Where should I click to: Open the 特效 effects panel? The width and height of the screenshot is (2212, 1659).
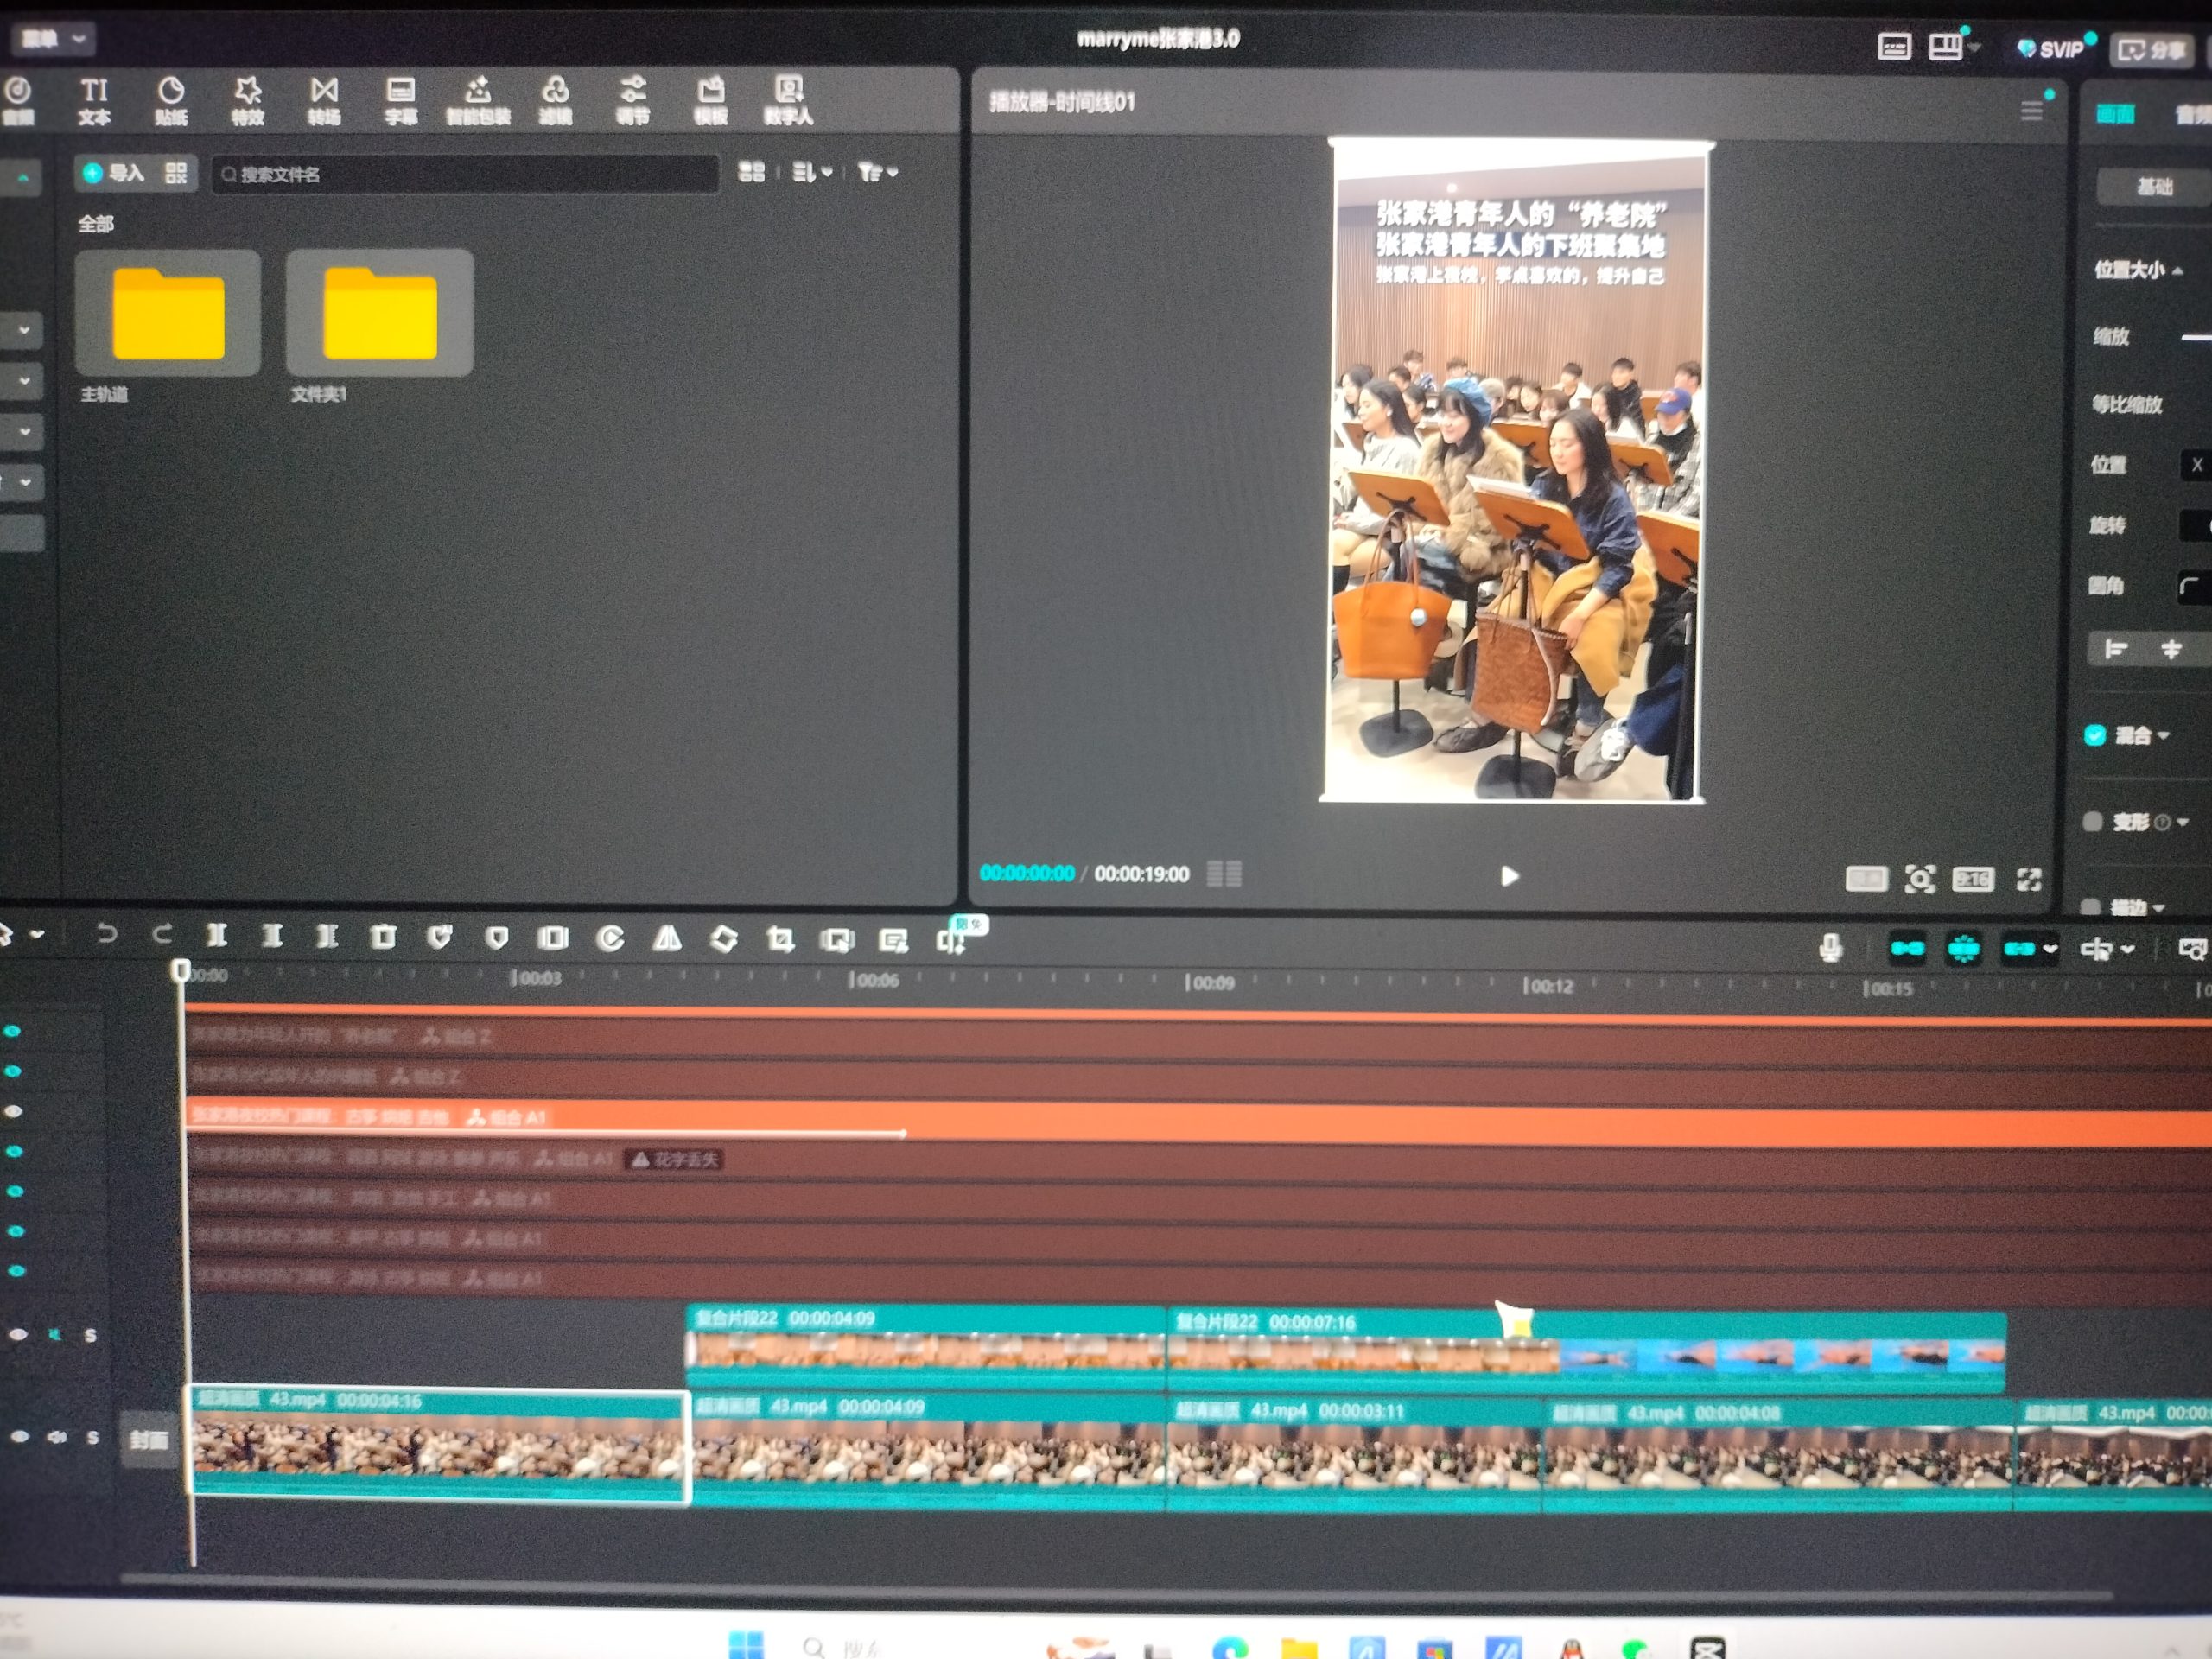click(x=248, y=101)
